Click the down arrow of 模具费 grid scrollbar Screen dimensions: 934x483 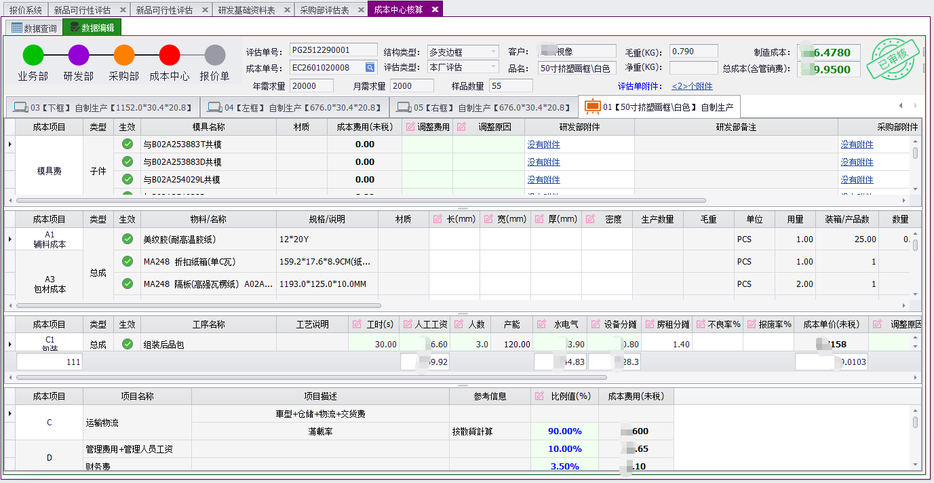(x=915, y=189)
